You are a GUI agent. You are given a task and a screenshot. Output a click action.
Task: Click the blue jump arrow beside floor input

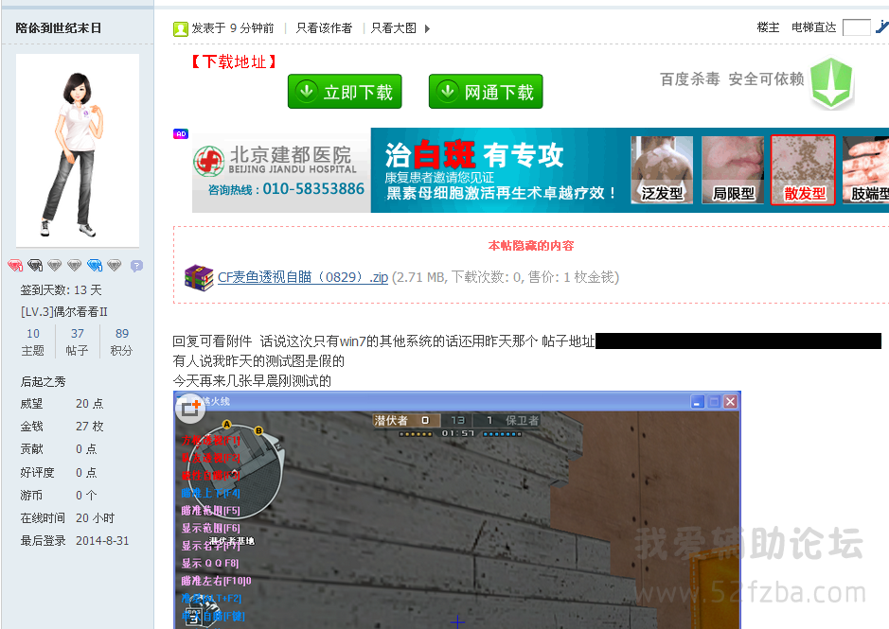pyautogui.click(x=882, y=26)
